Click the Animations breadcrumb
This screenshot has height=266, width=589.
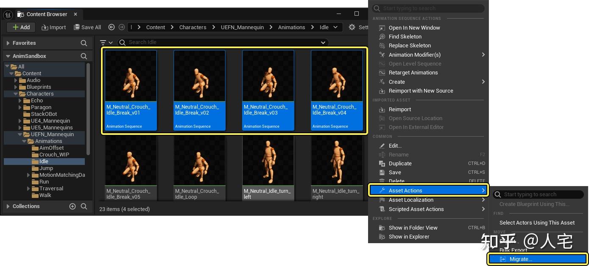click(291, 27)
